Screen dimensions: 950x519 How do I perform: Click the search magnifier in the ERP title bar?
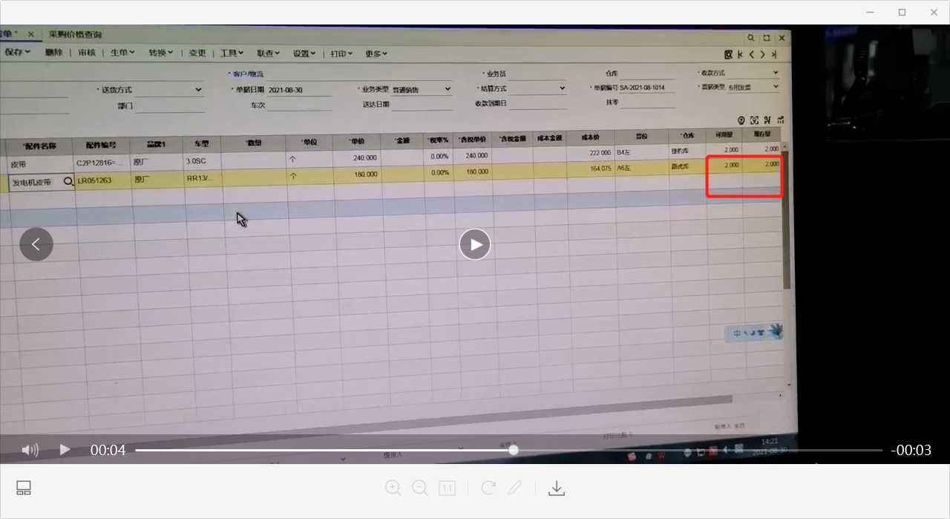(751, 37)
